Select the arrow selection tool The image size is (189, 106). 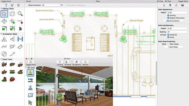[4, 14]
